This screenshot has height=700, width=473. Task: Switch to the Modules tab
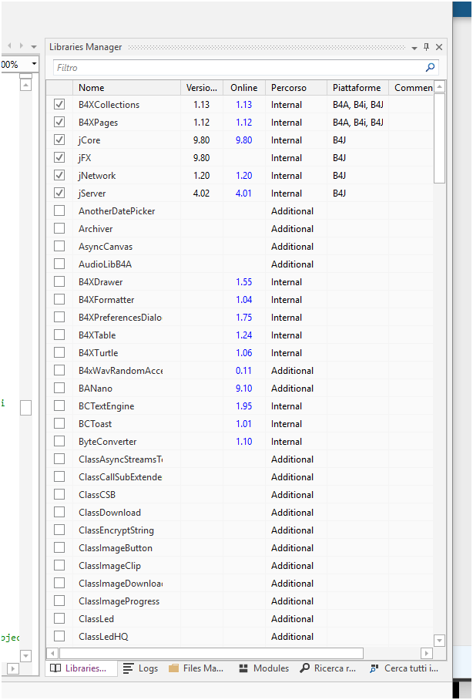pyautogui.click(x=263, y=668)
